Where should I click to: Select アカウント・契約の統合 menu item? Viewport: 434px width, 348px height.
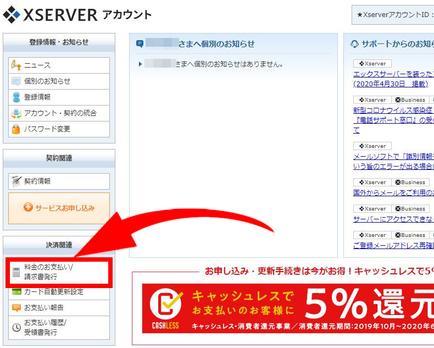pyautogui.click(x=59, y=113)
